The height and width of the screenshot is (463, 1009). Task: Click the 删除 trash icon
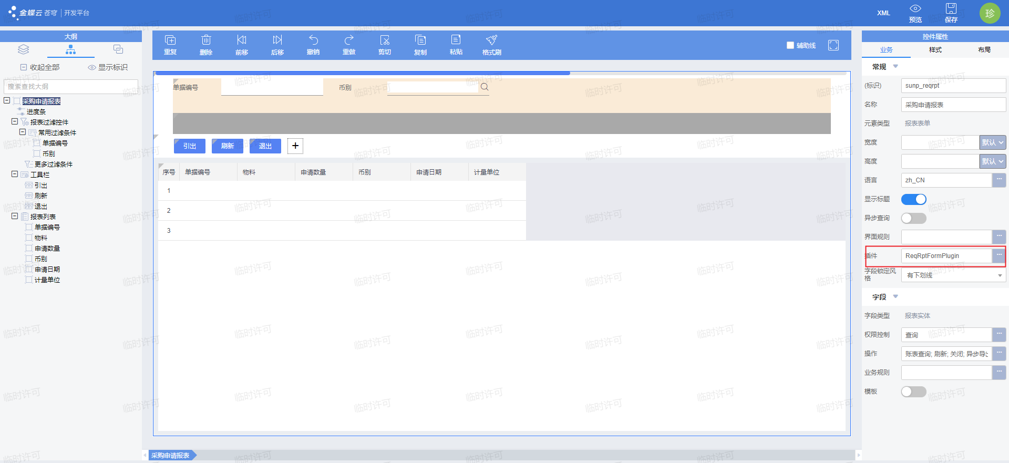click(x=206, y=40)
